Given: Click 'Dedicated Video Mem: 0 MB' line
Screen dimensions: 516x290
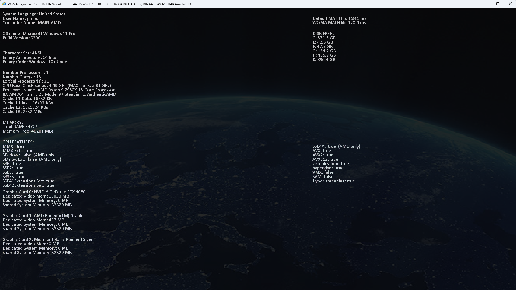Looking at the screenshot, I should click(x=31, y=244).
